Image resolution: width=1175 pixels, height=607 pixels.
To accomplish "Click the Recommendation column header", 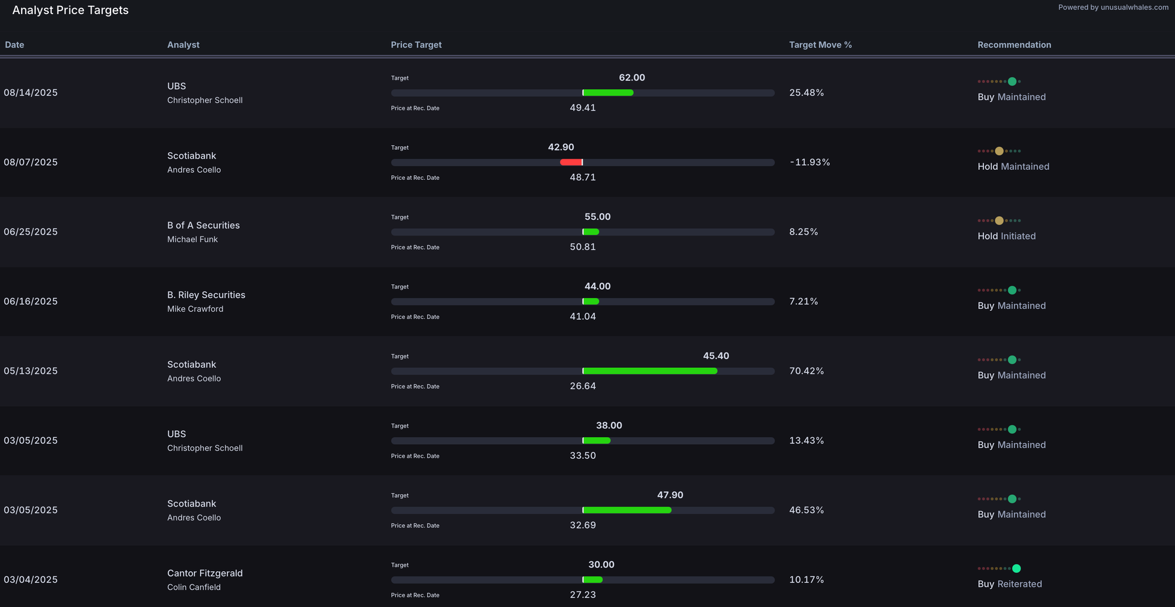I will point(1014,45).
